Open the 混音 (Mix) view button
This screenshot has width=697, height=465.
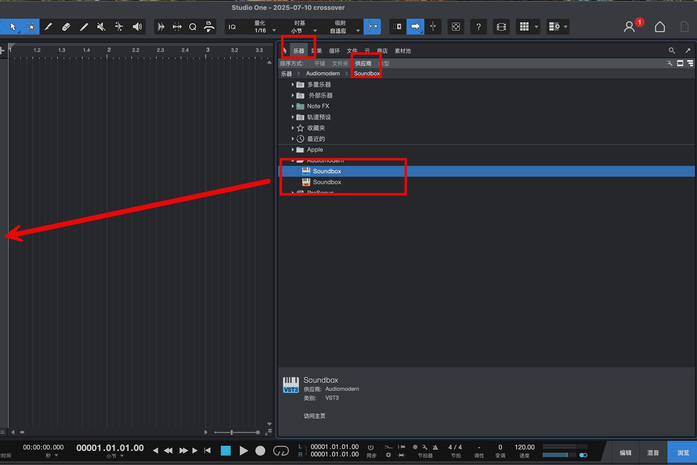tap(653, 453)
